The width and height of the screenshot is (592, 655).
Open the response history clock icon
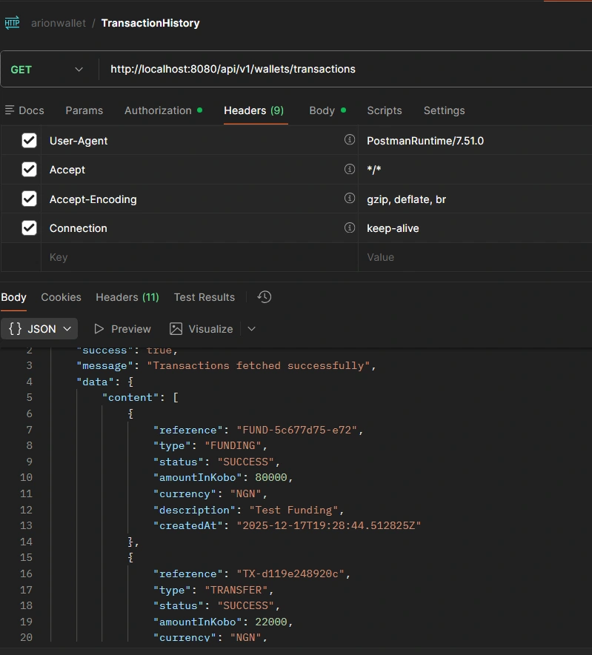[x=265, y=297]
